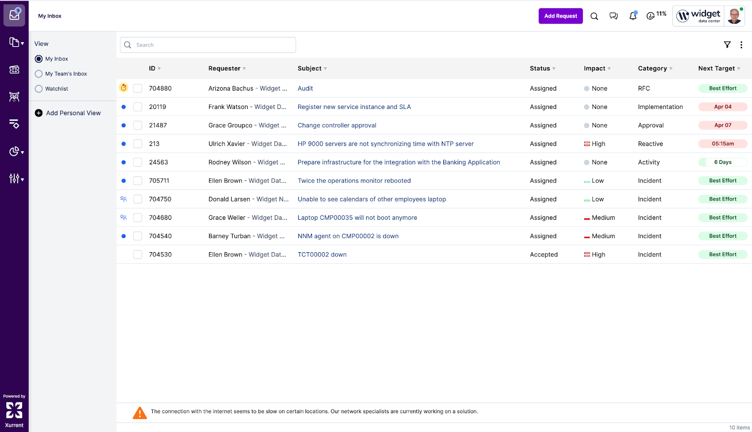Image resolution: width=752 pixels, height=432 pixels.
Task: Open the settings sliders sidebar icon
Action: [14, 178]
